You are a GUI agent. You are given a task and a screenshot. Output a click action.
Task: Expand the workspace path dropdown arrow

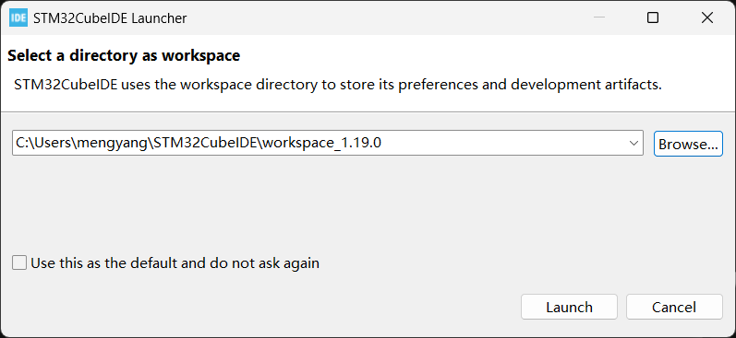(633, 144)
